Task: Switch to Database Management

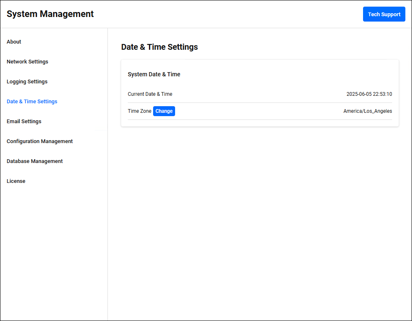Action: pos(34,161)
